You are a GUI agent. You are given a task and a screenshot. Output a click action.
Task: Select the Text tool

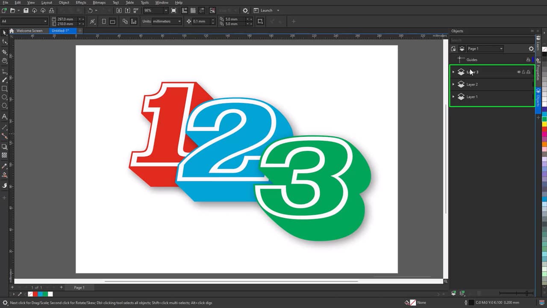5,116
